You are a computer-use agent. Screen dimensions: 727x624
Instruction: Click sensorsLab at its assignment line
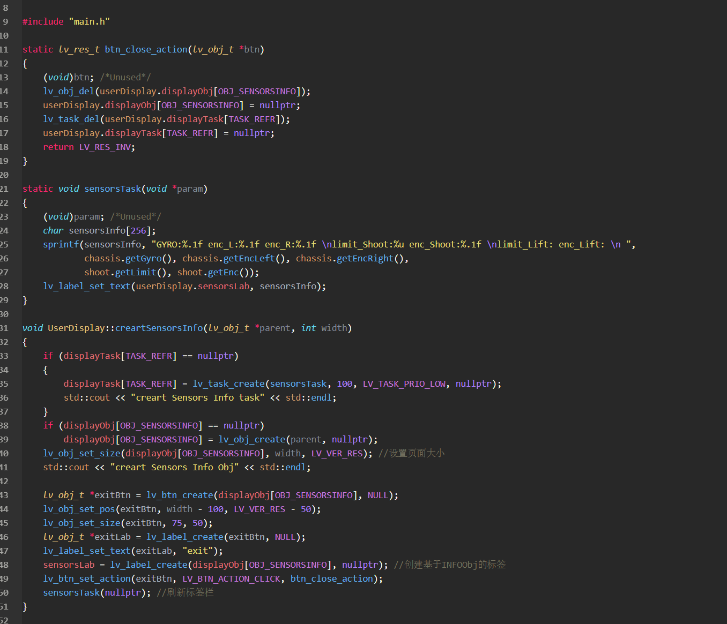click(x=69, y=565)
